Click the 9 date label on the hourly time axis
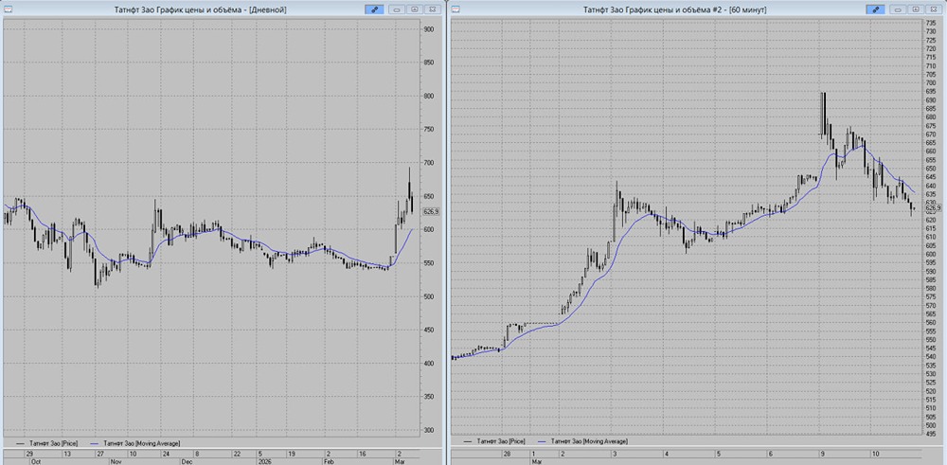 823,453
